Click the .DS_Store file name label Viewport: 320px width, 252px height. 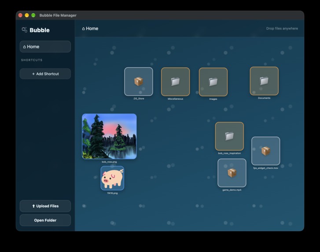point(139,99)
